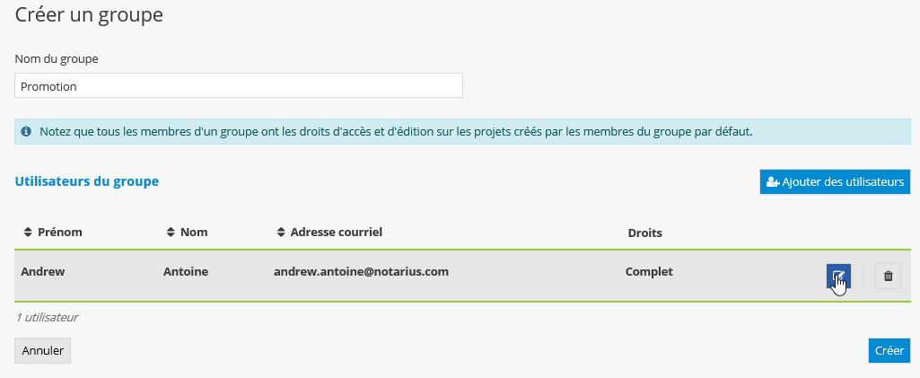Click the sort arrows beside Adresse courriel
Screen dimensions: 920x378
281,233
